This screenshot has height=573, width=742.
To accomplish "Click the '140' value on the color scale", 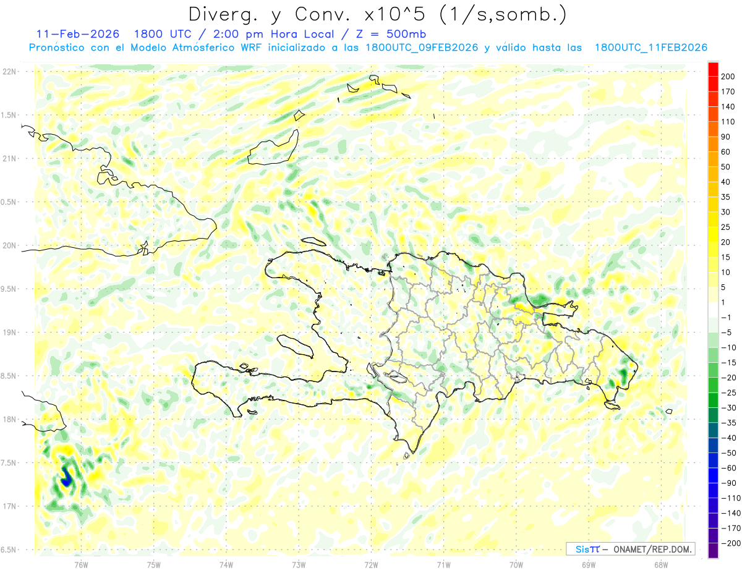I will [728, 107].
